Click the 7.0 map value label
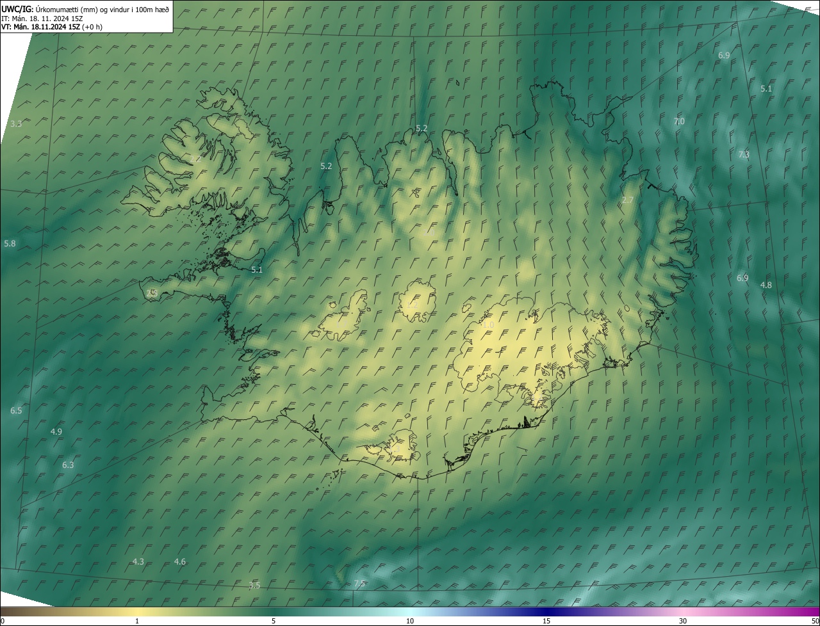Viewport: 820px width, 626px height. 679,121
